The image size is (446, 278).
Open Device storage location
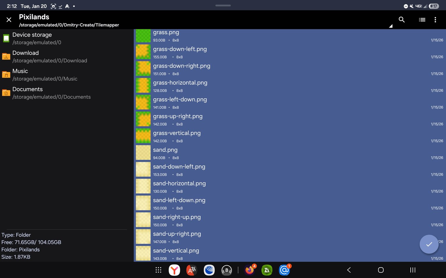click(67, 38)
